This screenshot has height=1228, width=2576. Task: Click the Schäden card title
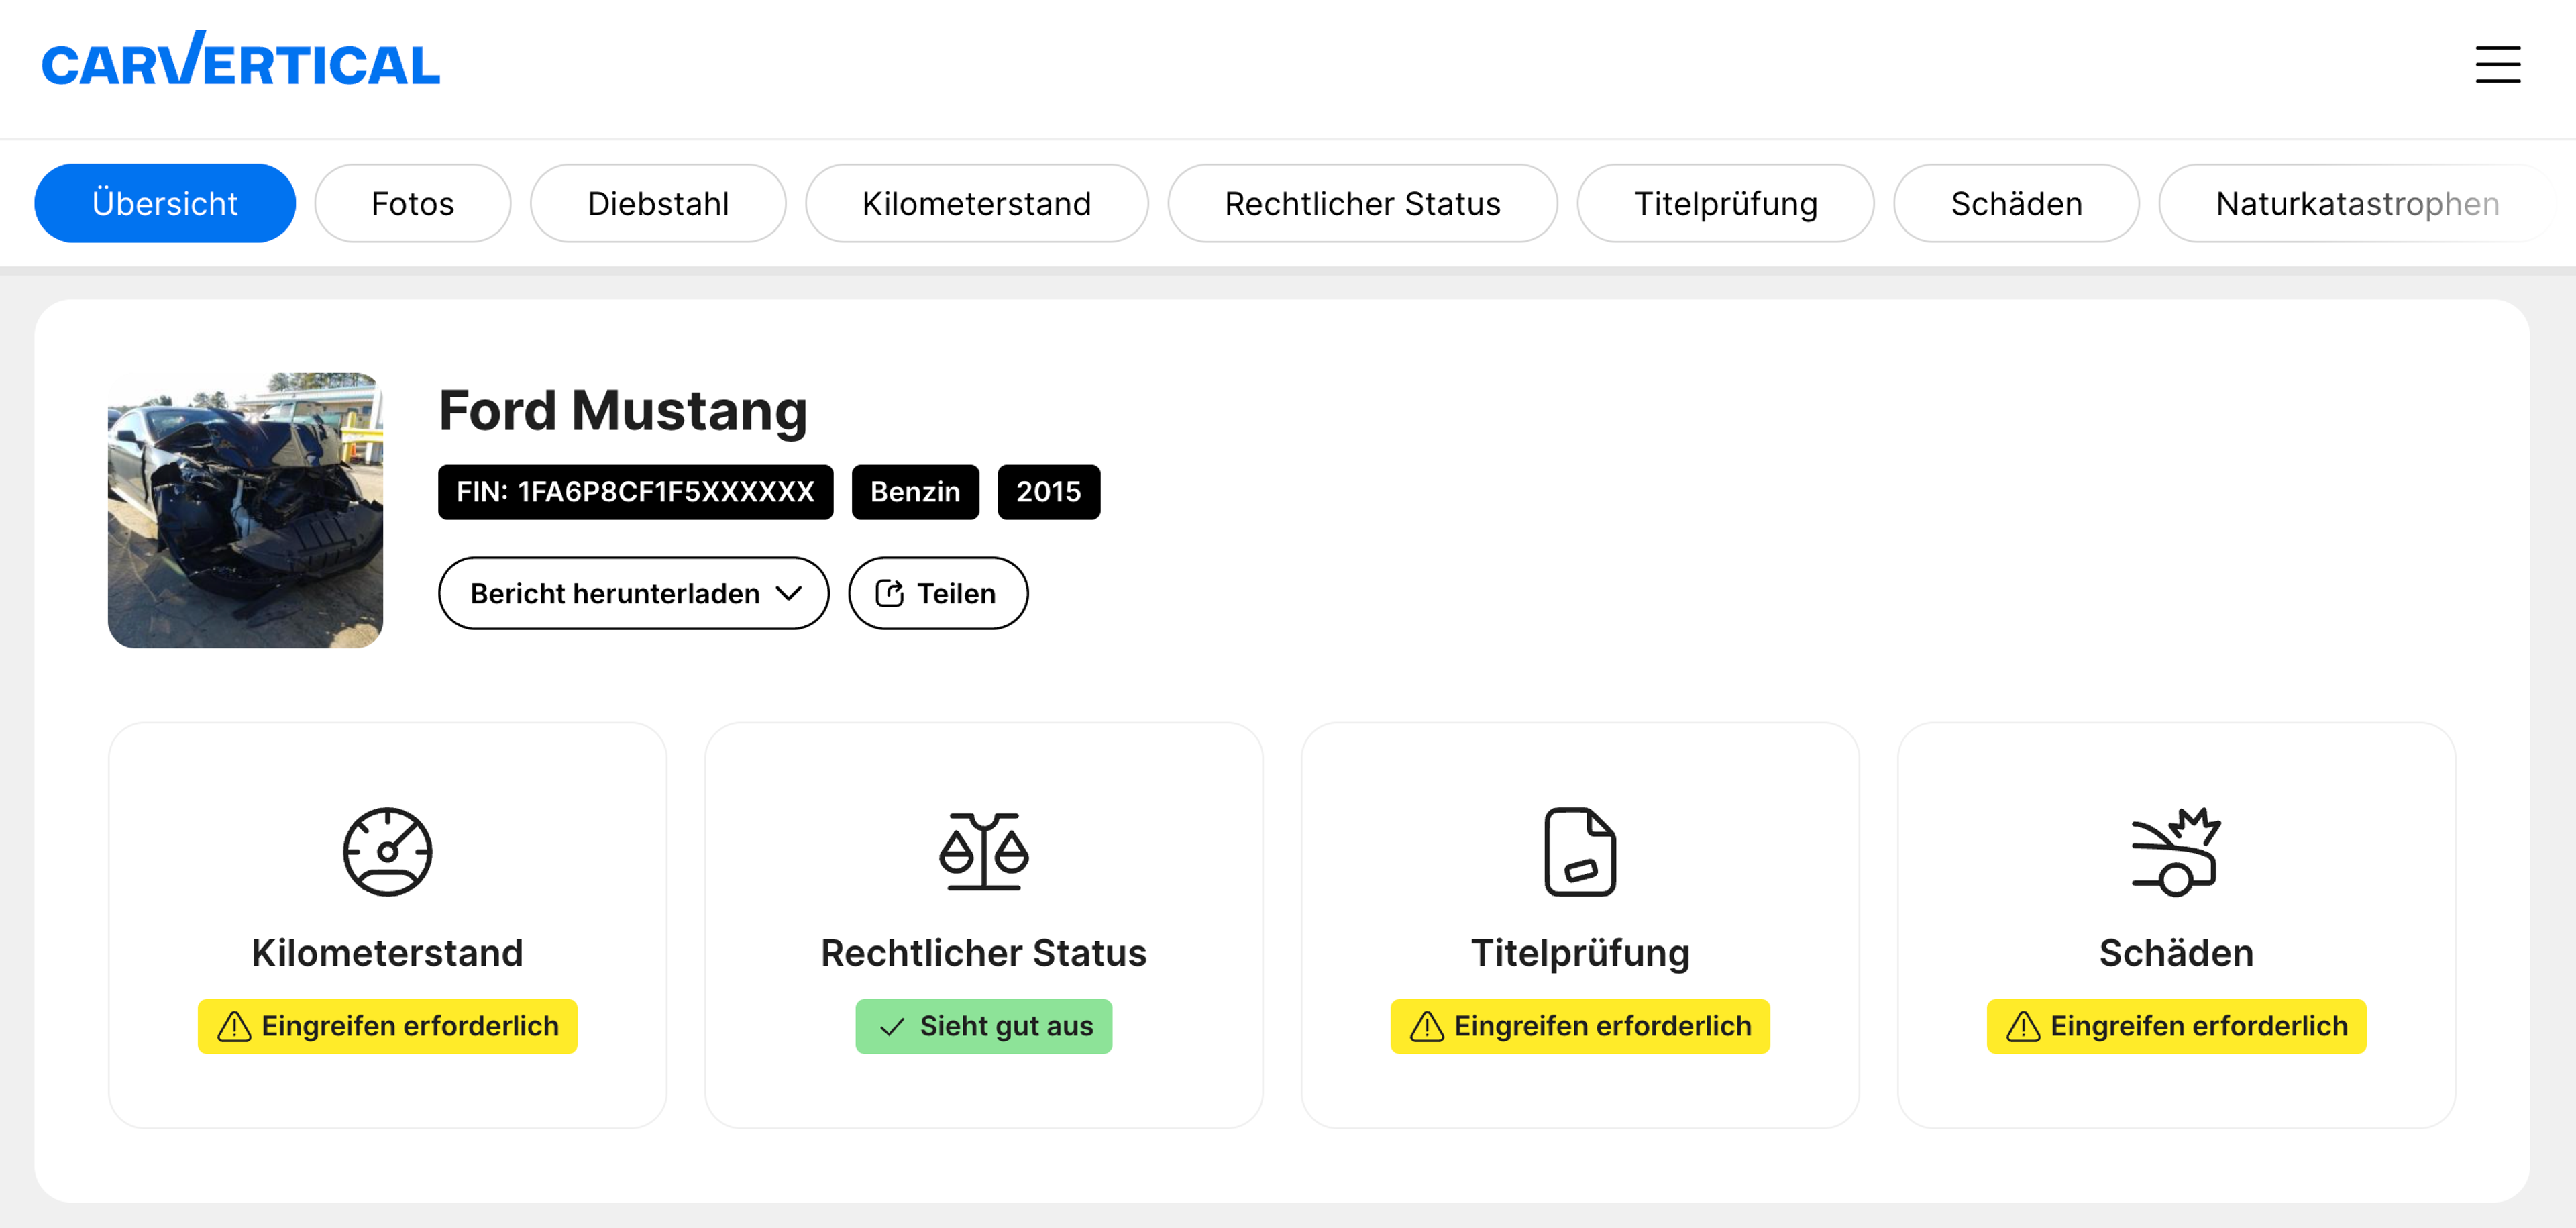(2176, 953)
